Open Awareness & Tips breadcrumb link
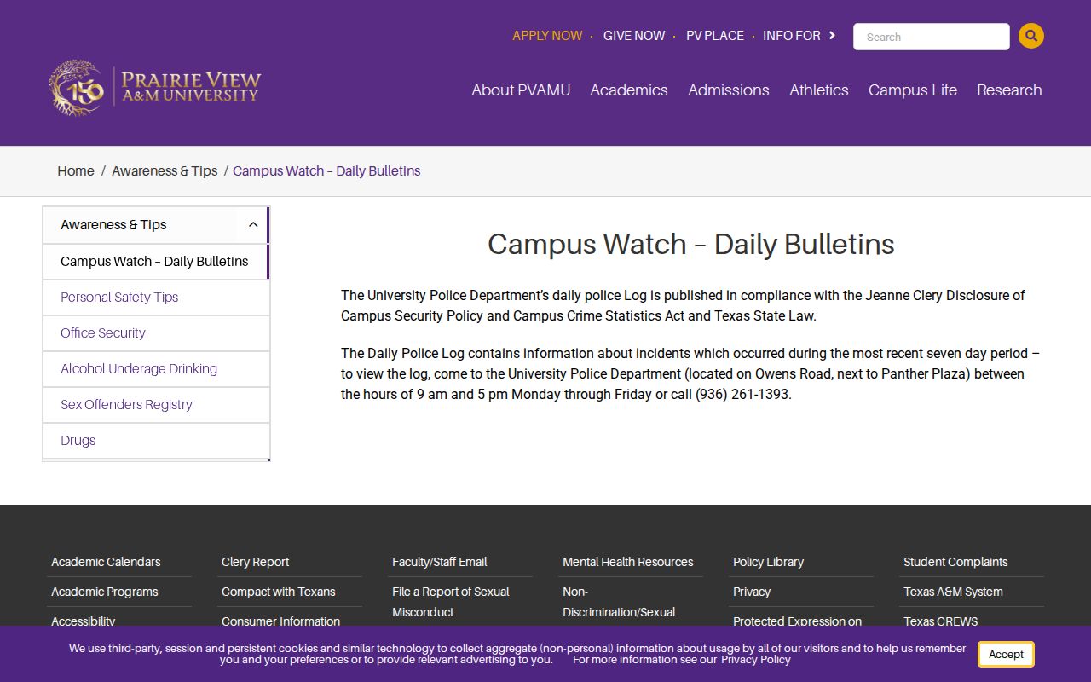 tap(165, 170)
